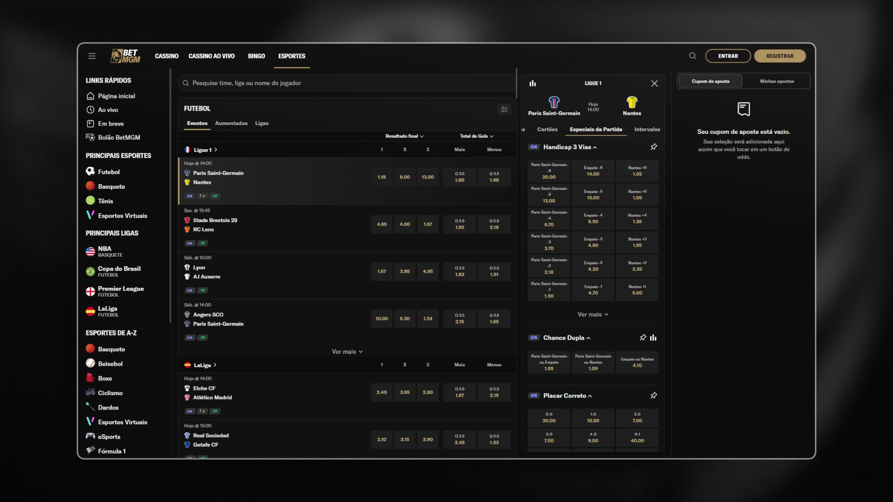Viewport: 893px width, 502px height.
Task: Open the hamburger menu icon
Action: pyautogui.click(x=92, y=56)
